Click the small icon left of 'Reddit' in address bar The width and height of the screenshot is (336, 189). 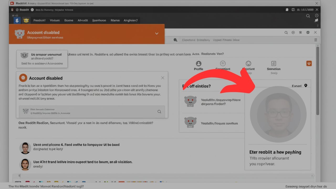(x=17, y=10)
